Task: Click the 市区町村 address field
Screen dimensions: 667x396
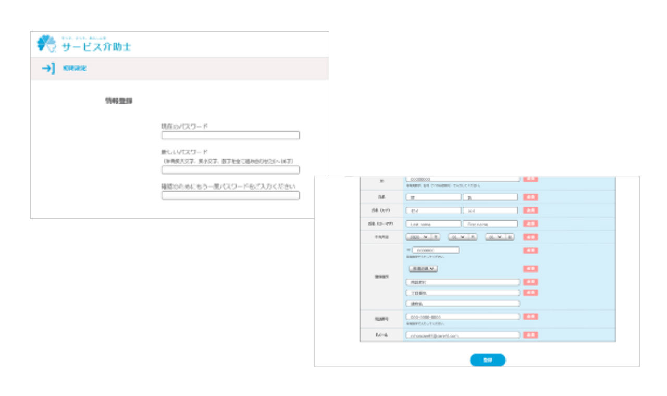Action: coord(463,282)
